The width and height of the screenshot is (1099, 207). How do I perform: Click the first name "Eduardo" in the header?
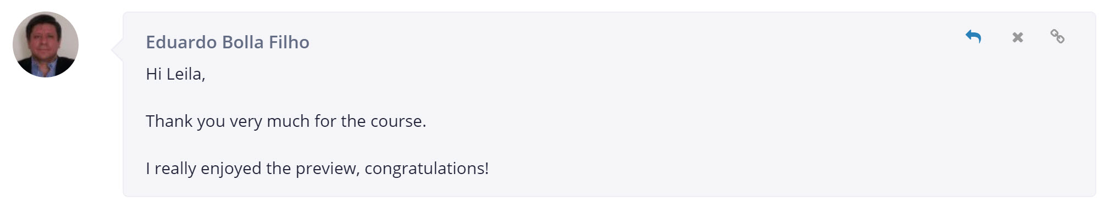(181, 42)
